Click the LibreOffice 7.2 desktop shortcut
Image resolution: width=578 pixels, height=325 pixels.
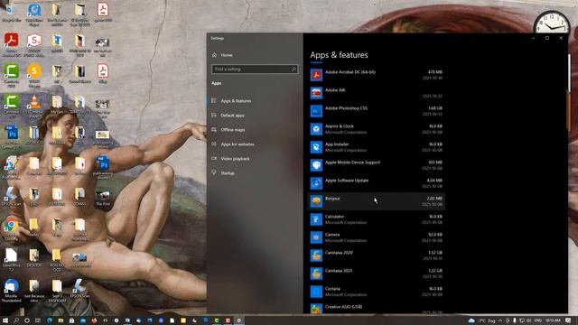(11, 260)
